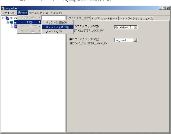Close the cmgbuilder window
Viewport: 171px width, 134px height.
point(168,8)
